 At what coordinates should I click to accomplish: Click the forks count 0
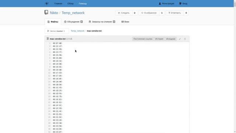pyautogui.click(x=186, y=13)
